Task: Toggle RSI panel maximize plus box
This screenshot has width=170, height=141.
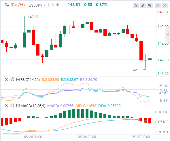Action: (18, 80)
